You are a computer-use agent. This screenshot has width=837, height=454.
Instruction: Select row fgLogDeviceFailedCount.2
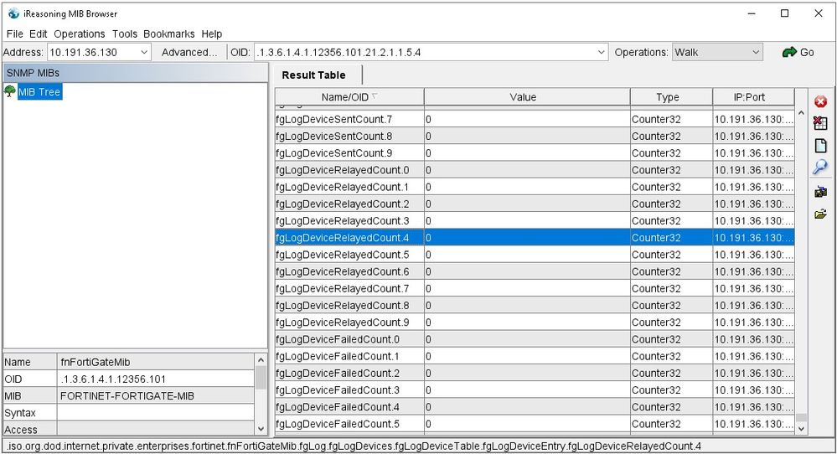coord(535,373)
